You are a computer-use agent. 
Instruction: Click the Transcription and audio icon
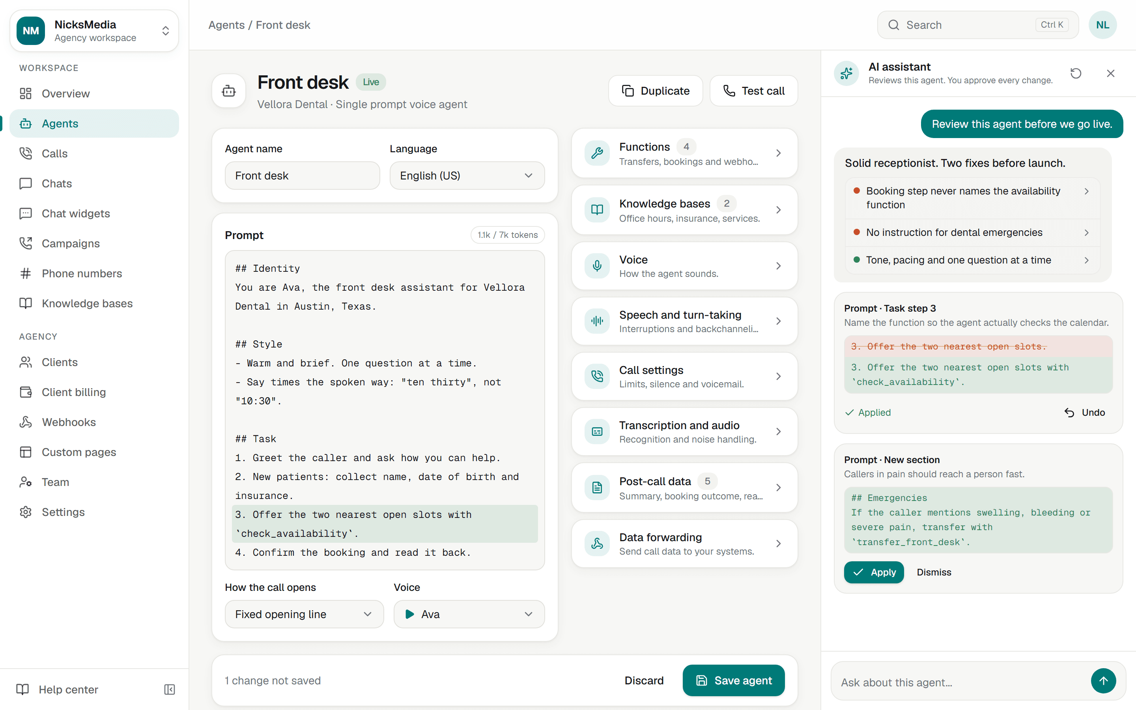[x=597, y=432]
